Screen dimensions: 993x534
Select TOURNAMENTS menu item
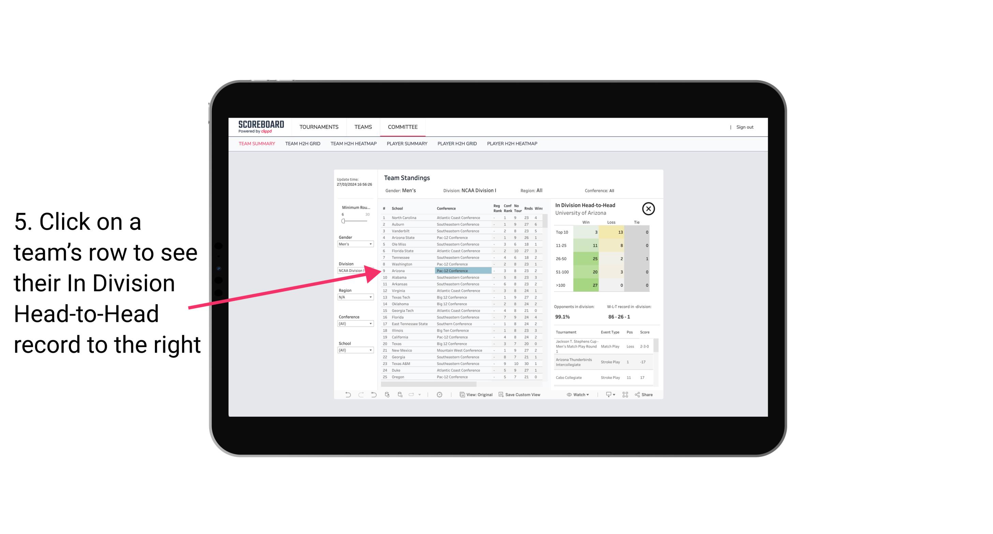tap(320, 126)
